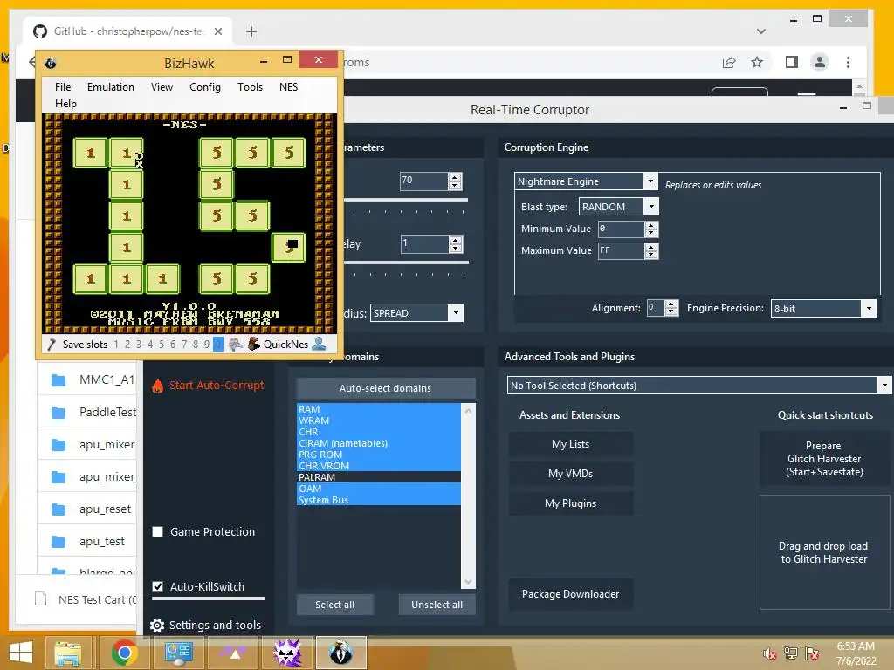Bookmark the page with the star icon
894x670 pixels.
[x=757, y=62]
